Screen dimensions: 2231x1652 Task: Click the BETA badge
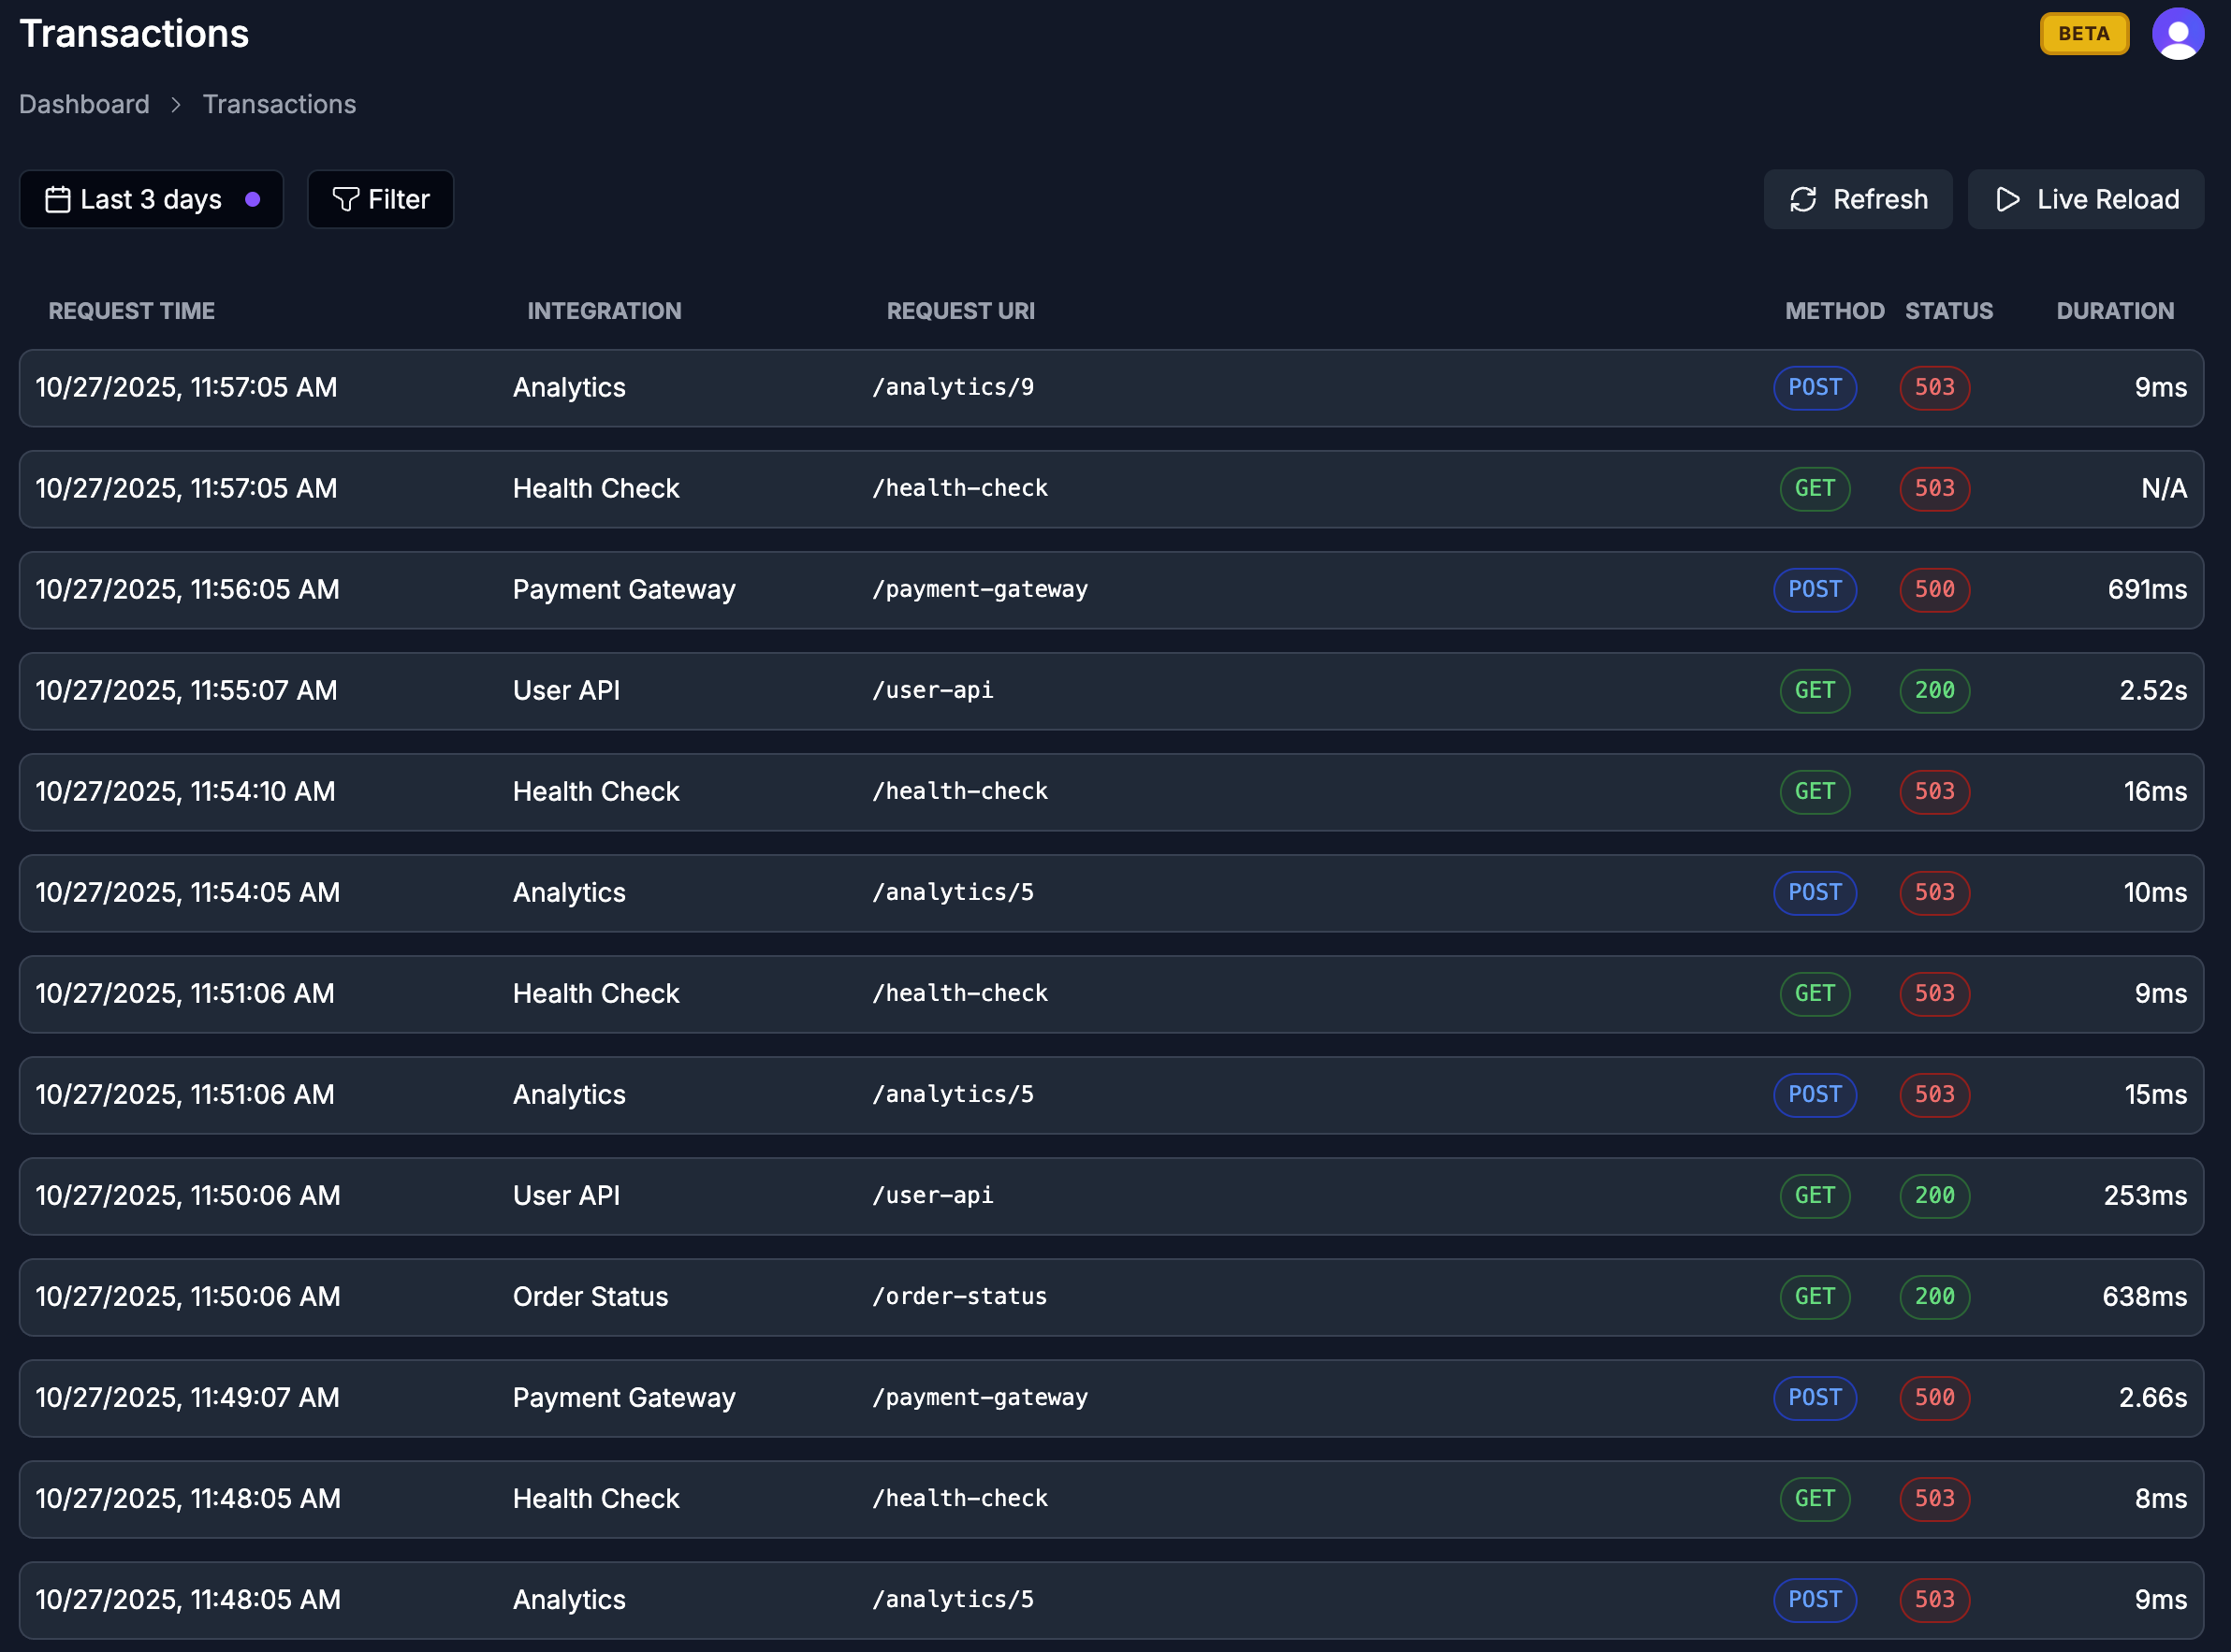[x=2084, y=34]
